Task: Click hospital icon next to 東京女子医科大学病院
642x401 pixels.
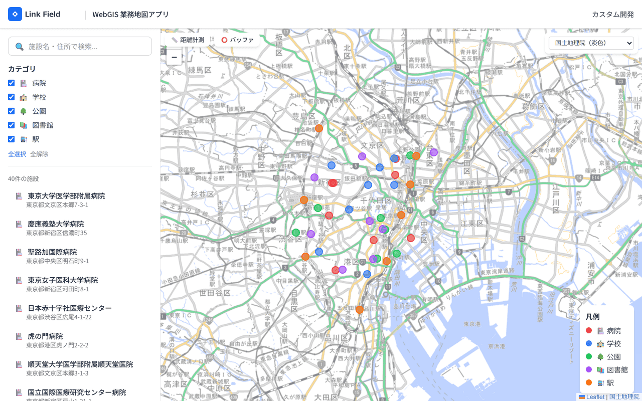Action: click(19, 280)
